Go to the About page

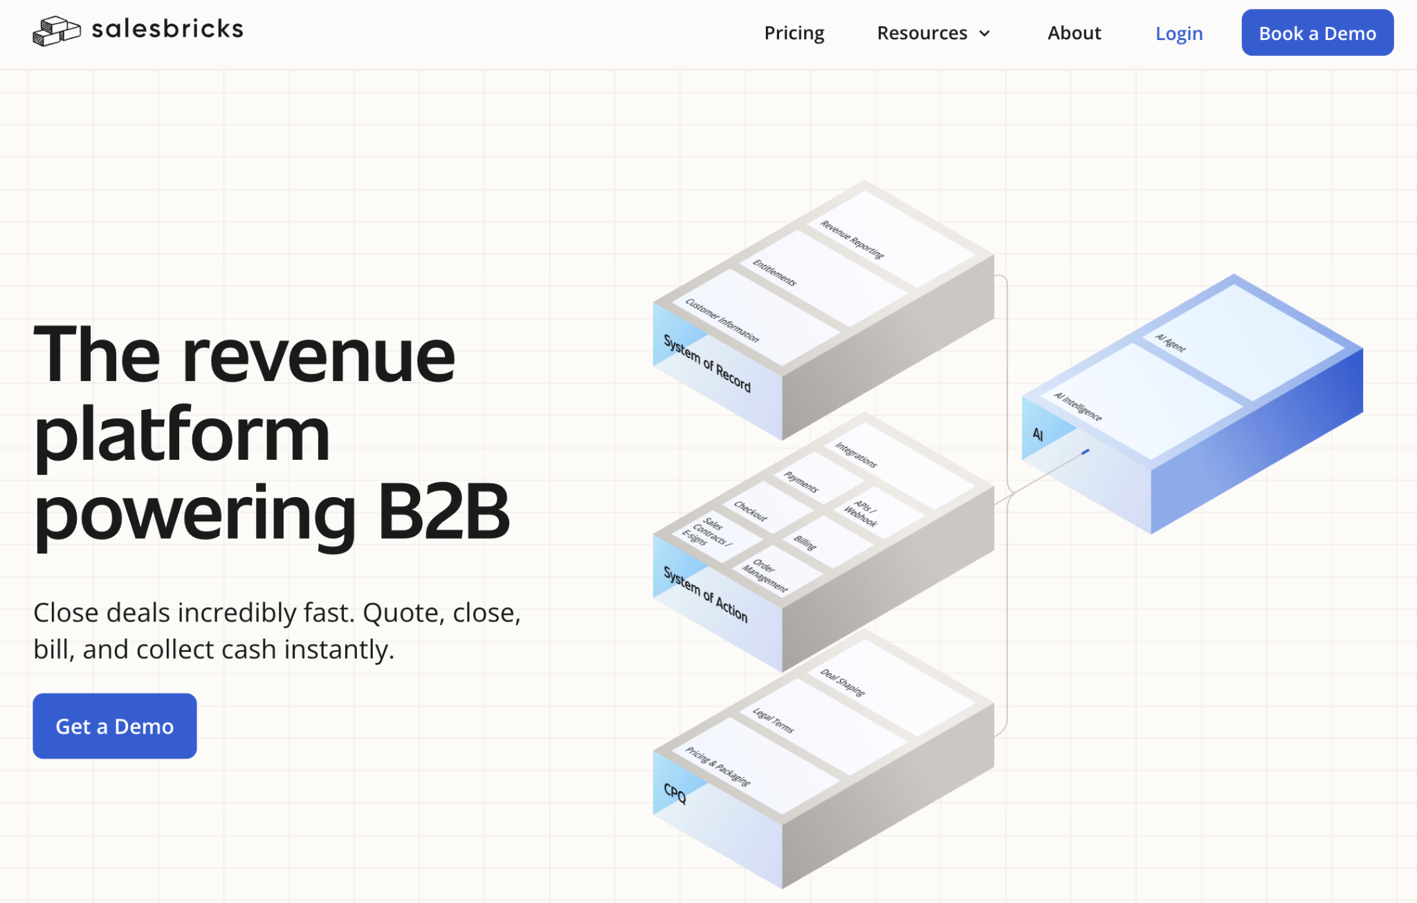click(x=1074, y=32)
